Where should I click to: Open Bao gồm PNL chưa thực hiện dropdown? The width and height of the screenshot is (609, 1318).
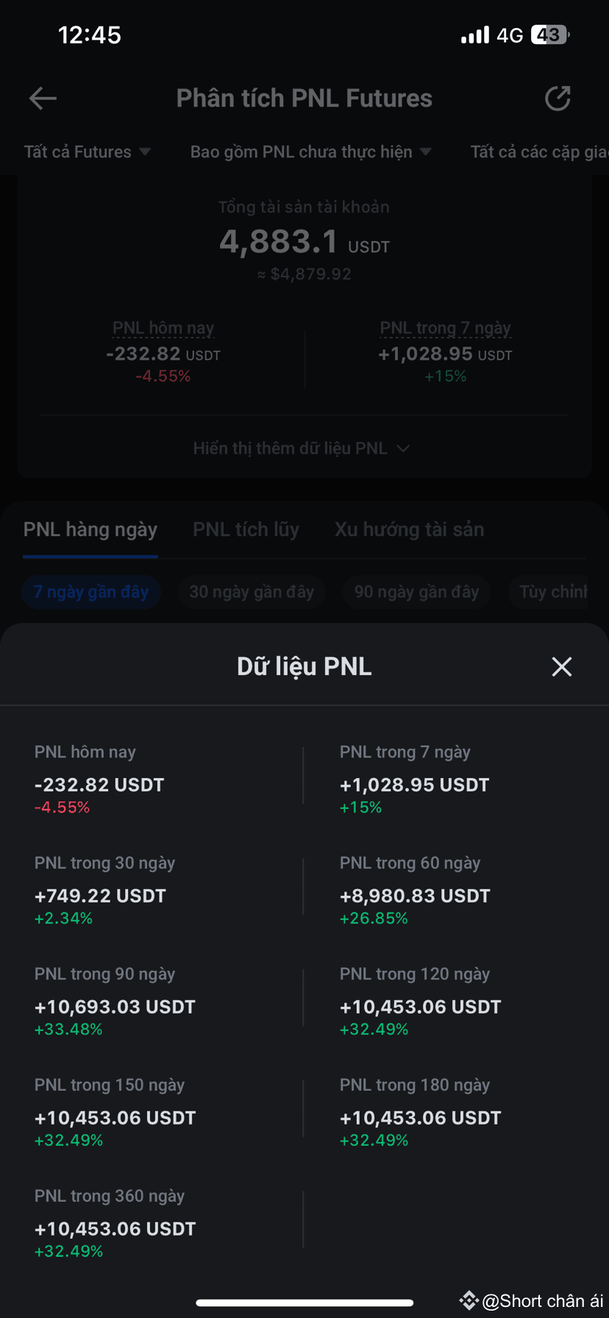(310, 152)
